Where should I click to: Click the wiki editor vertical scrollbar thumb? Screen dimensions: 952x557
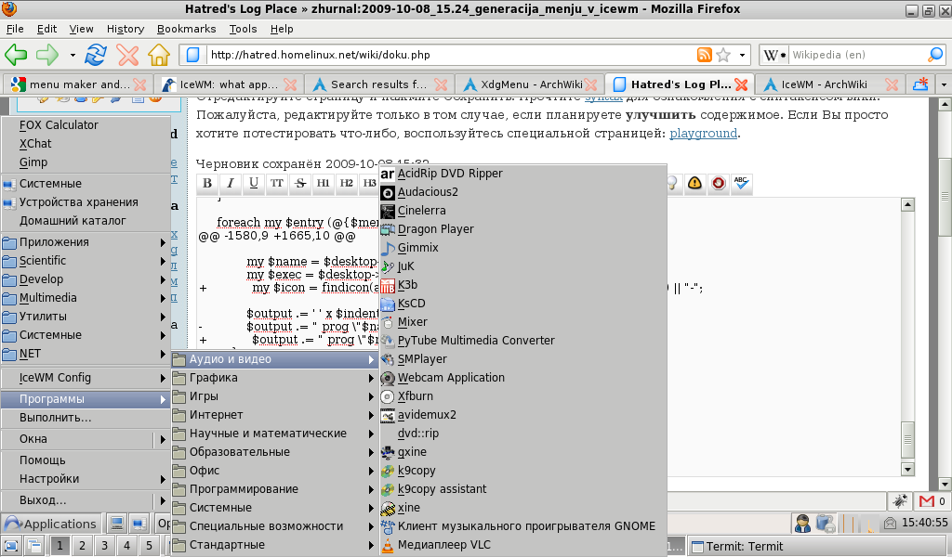(907, 439)
